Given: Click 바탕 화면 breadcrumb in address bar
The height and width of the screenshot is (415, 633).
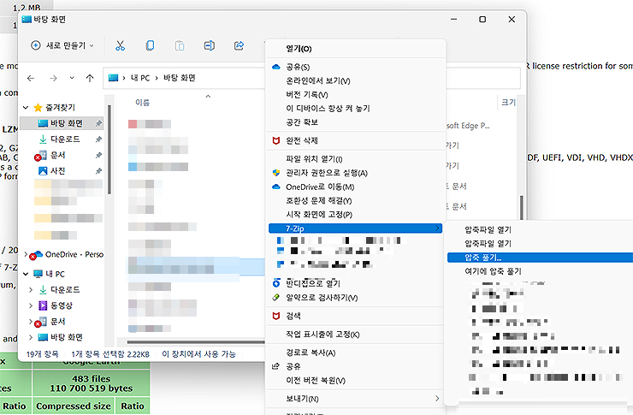Looking at the screenshot, I should [180, 78].
